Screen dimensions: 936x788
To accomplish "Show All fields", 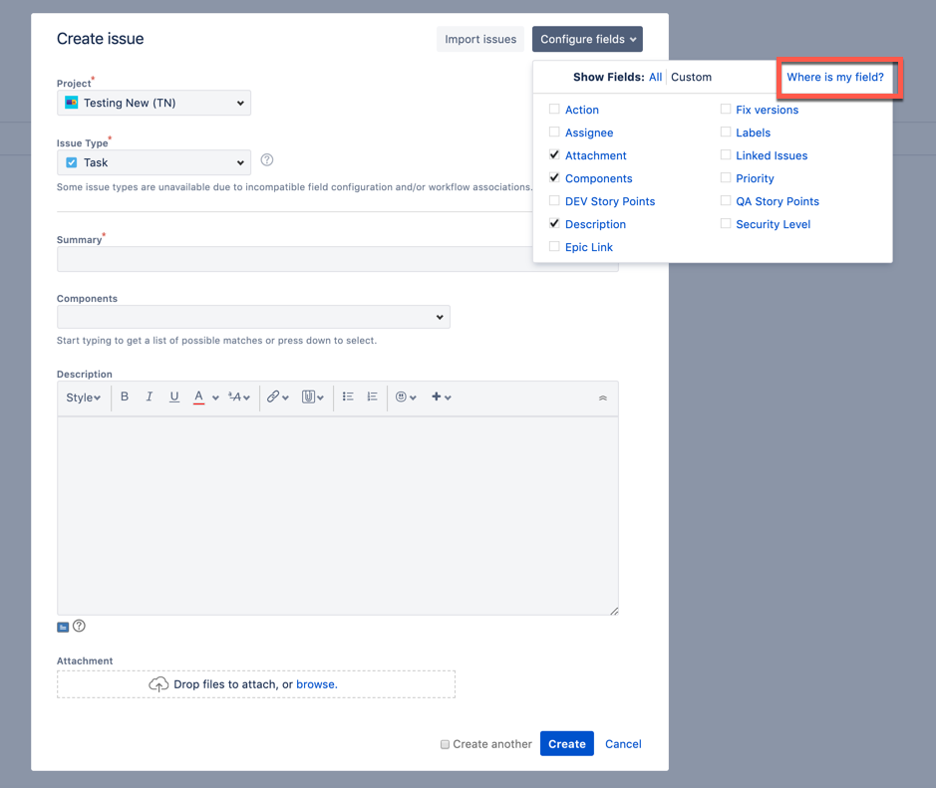I will pos(656,77).
